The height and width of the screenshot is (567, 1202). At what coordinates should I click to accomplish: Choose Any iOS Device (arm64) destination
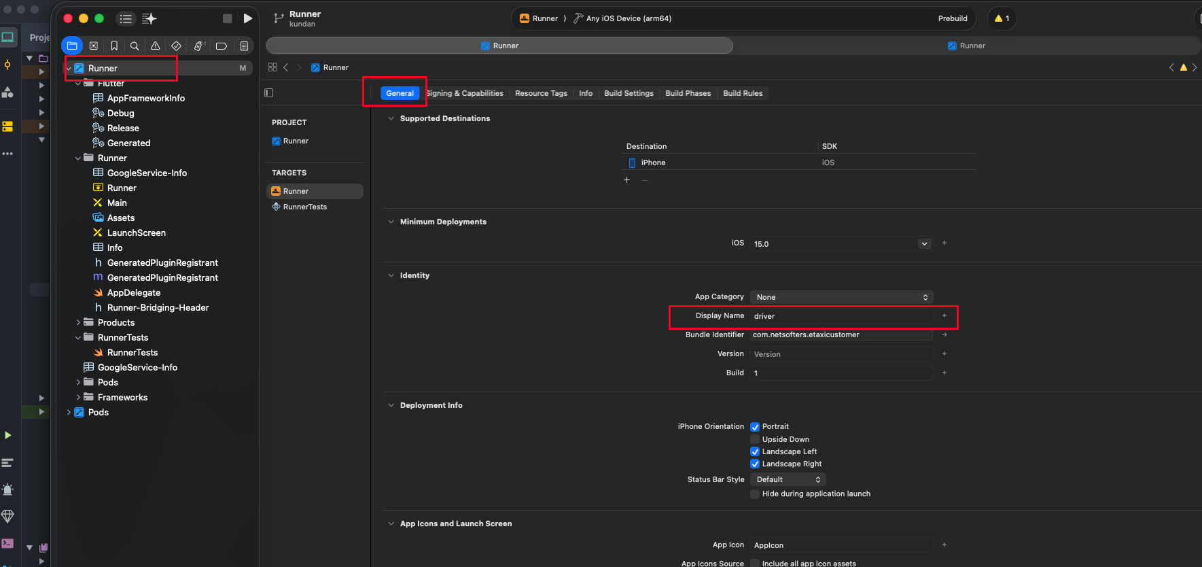pyautogui.click(x=622, y=18)
